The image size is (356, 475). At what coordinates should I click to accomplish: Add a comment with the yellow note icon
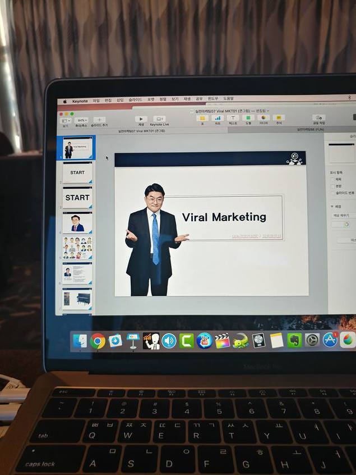(279, 117)
